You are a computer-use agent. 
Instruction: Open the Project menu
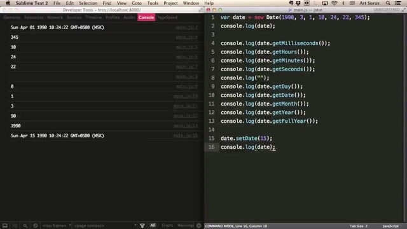pyautogui.click(x=170, y=3)
